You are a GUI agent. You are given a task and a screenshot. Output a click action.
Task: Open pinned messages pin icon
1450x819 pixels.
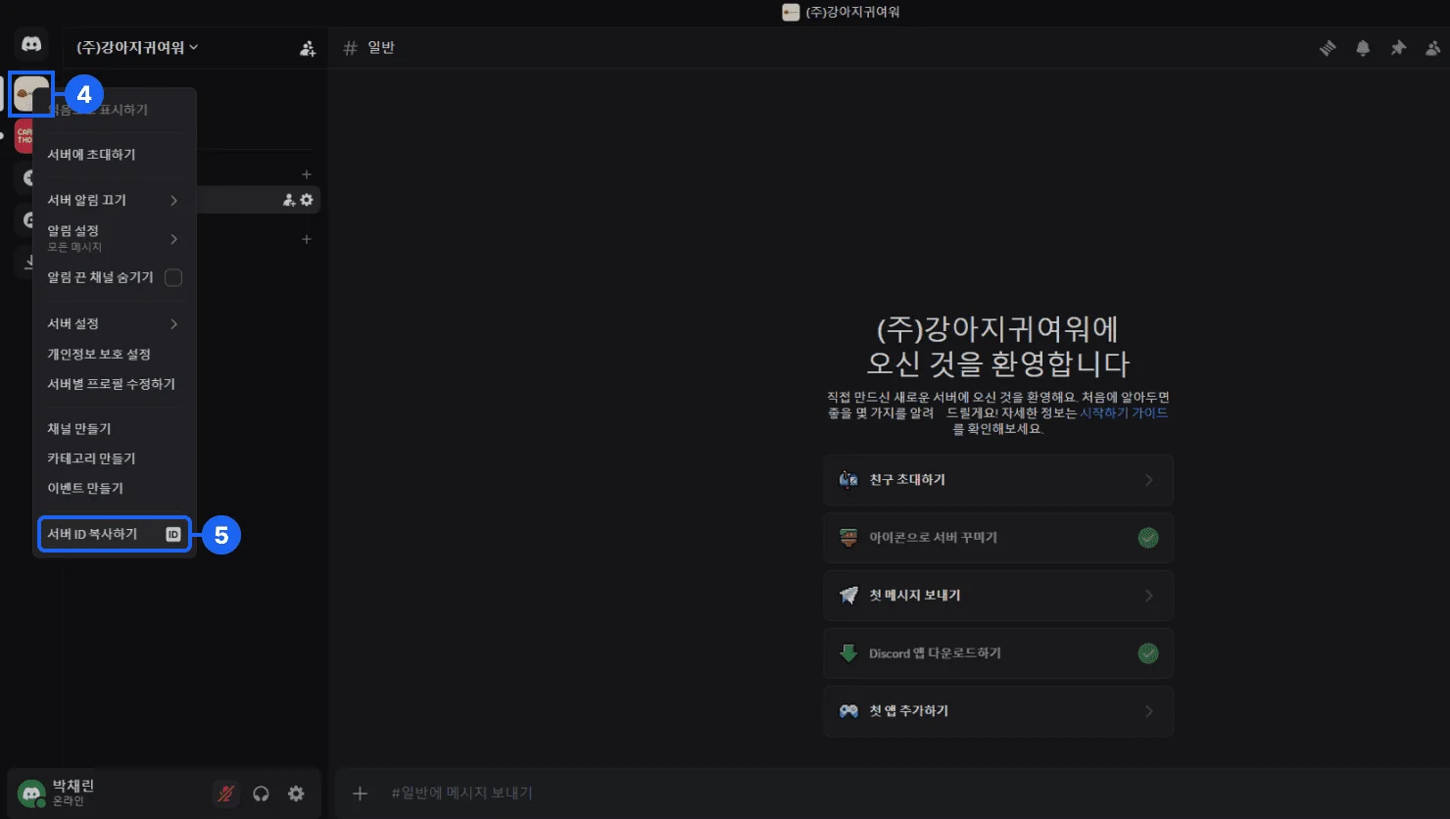tap(1398, 48)
